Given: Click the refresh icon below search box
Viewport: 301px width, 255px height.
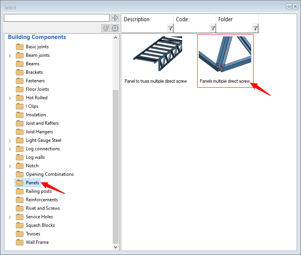Looking at the screenshot, I should tap(106, 28).
